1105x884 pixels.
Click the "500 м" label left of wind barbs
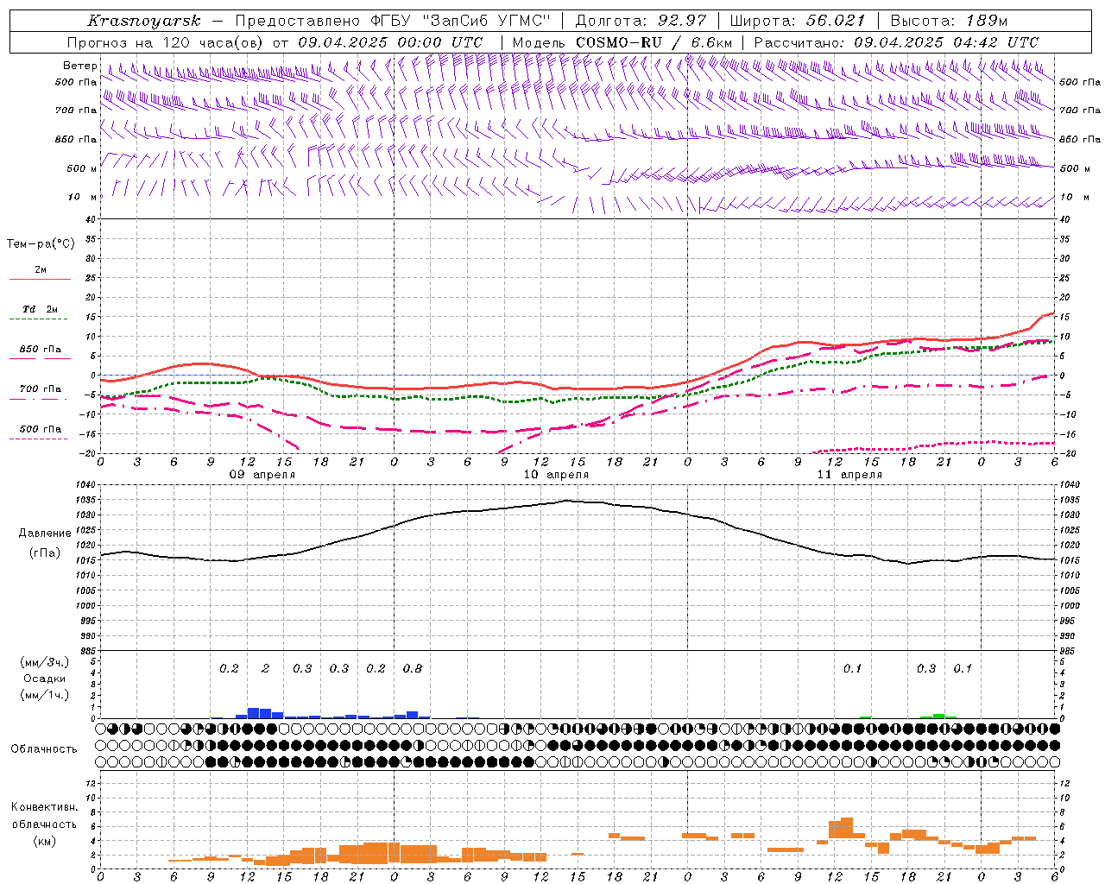pos(82,168)
